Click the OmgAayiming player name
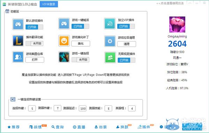This screenshot has width=209, height=133. (x=177, y=36)
